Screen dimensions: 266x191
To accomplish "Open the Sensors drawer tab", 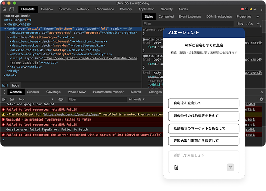I will click(33, 92).
